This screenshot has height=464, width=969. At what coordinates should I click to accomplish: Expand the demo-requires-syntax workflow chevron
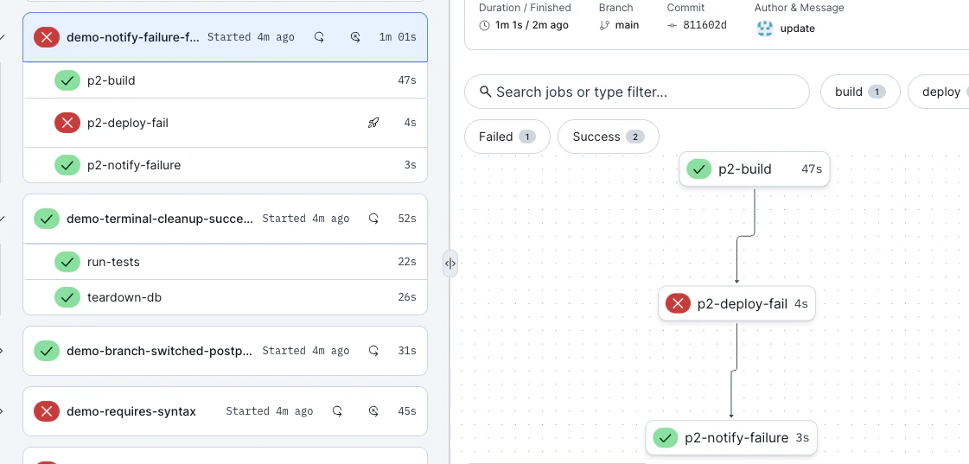pos(3,411)
